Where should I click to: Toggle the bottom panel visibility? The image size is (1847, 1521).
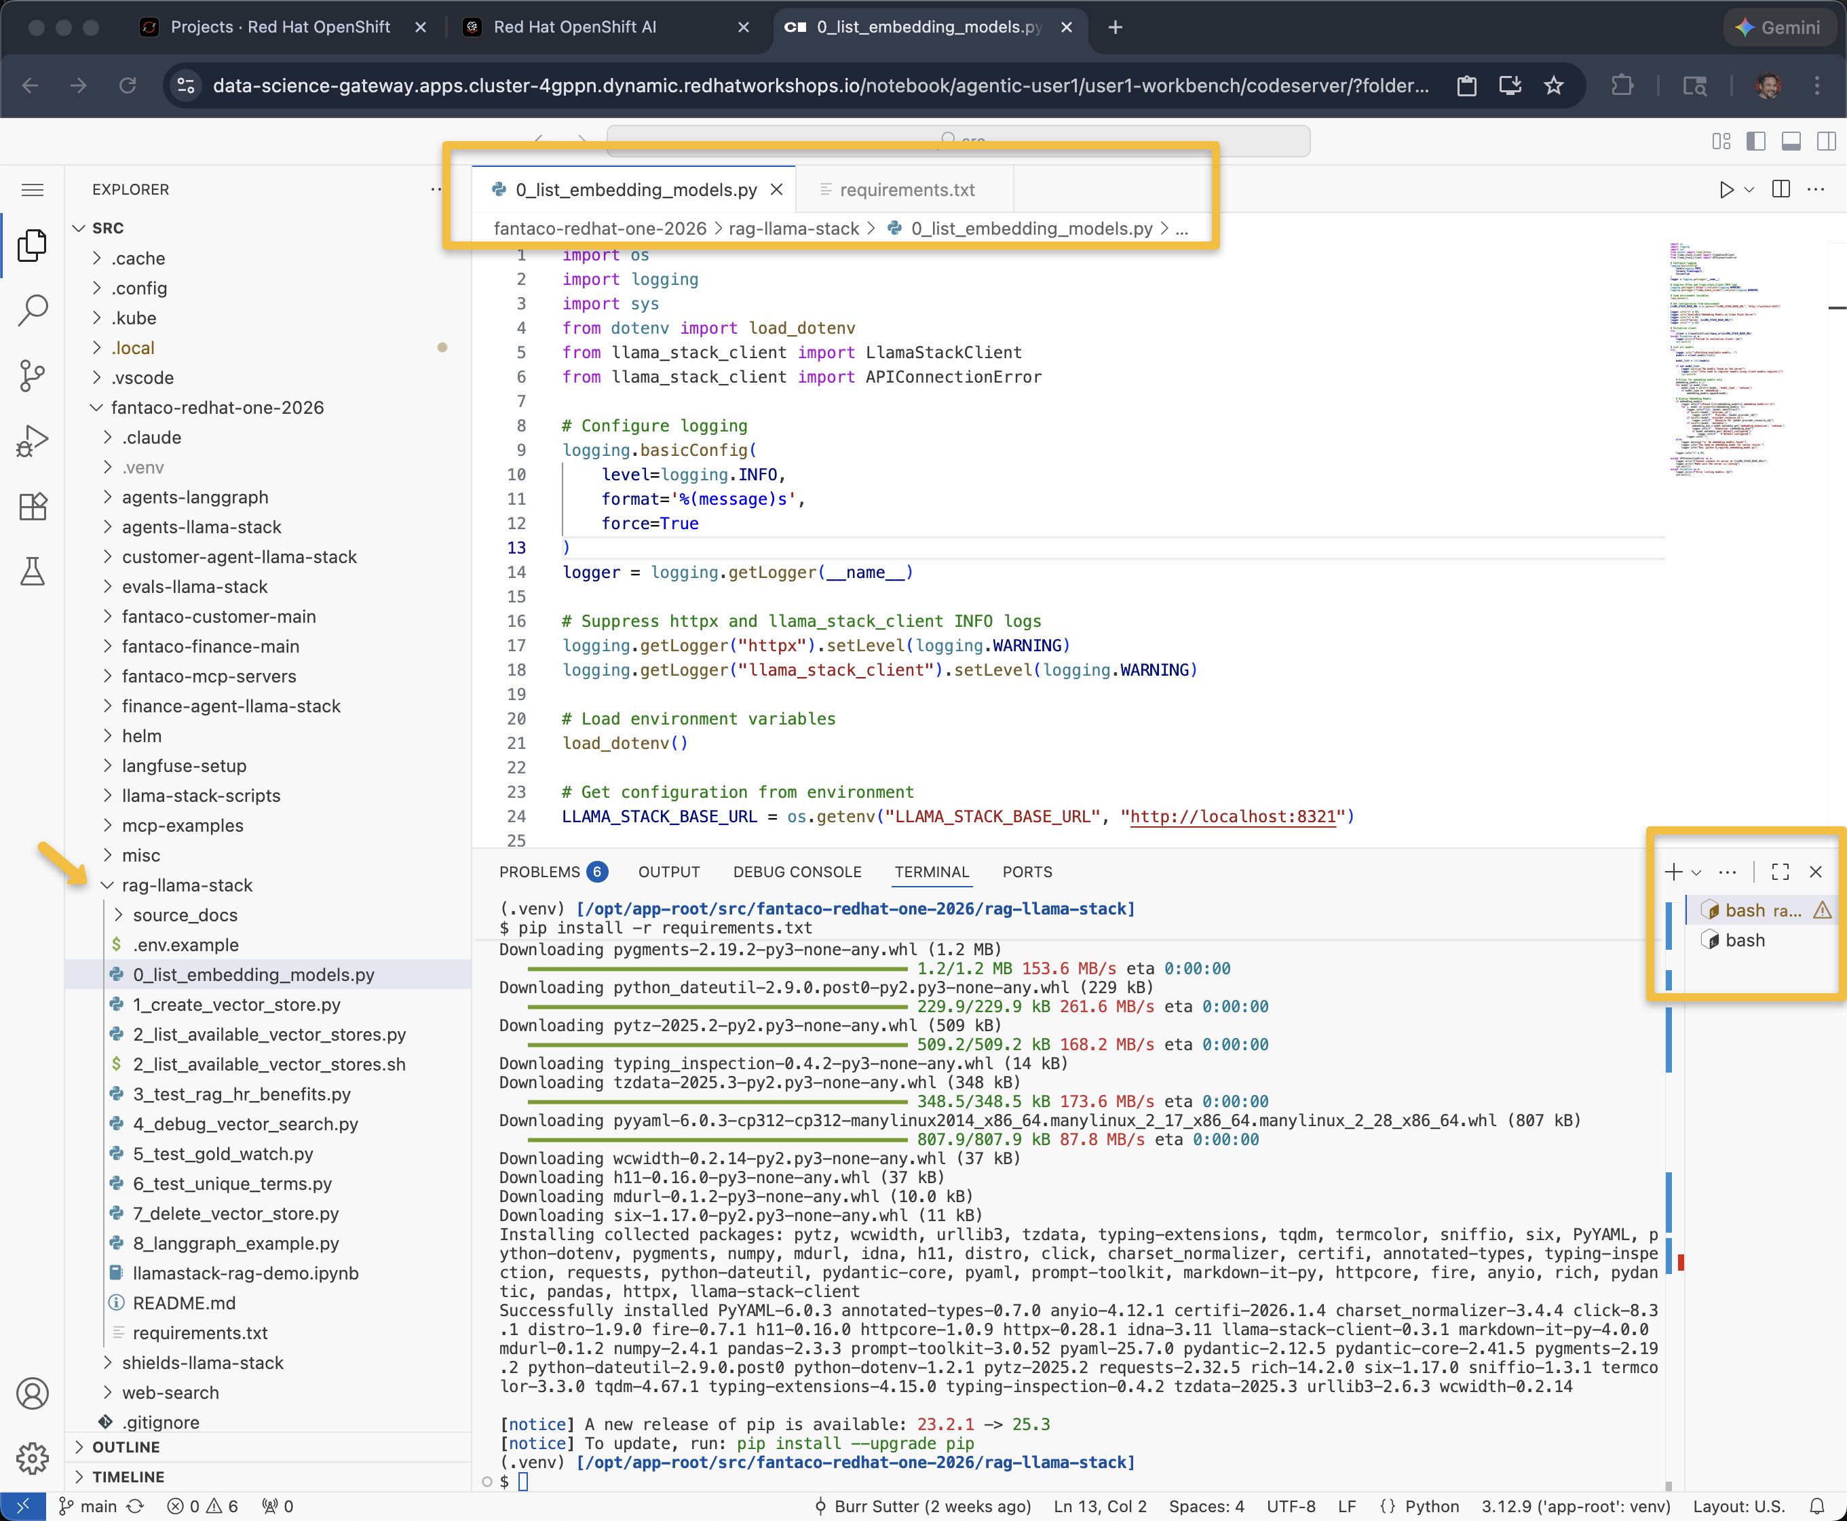[x=1790, y=140]
